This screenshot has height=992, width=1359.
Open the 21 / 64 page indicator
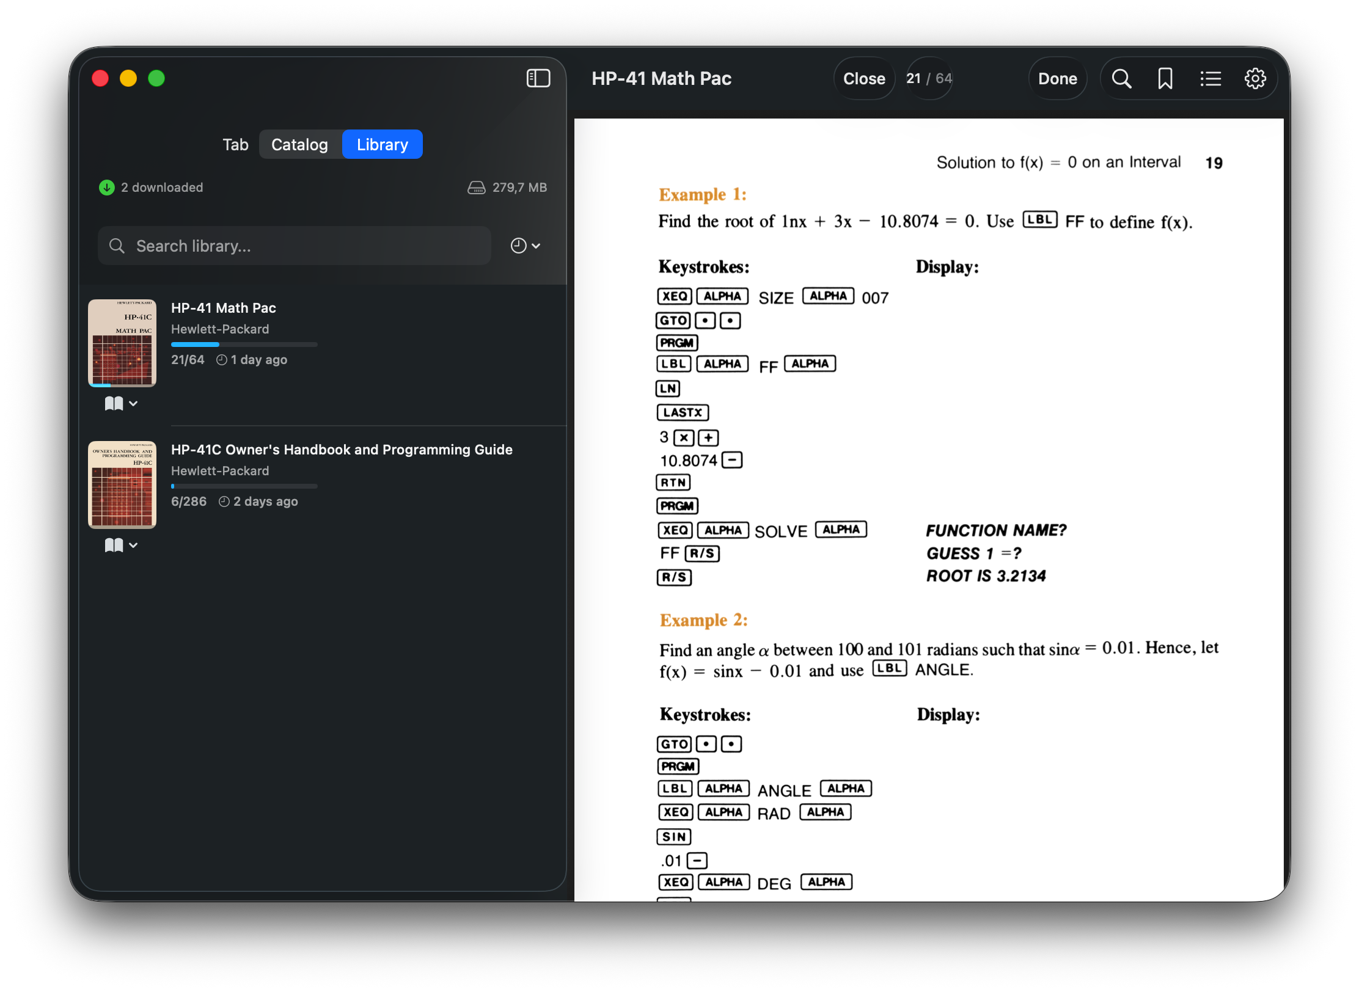click(929, 79)
